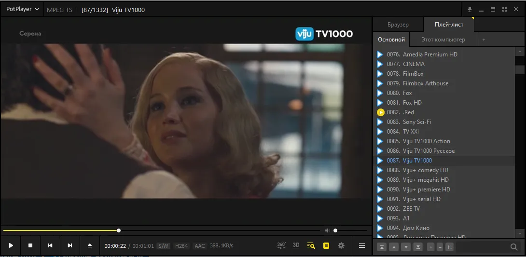
Task: Click the yellow seek bar progress handle
Action: click(119, 230)
